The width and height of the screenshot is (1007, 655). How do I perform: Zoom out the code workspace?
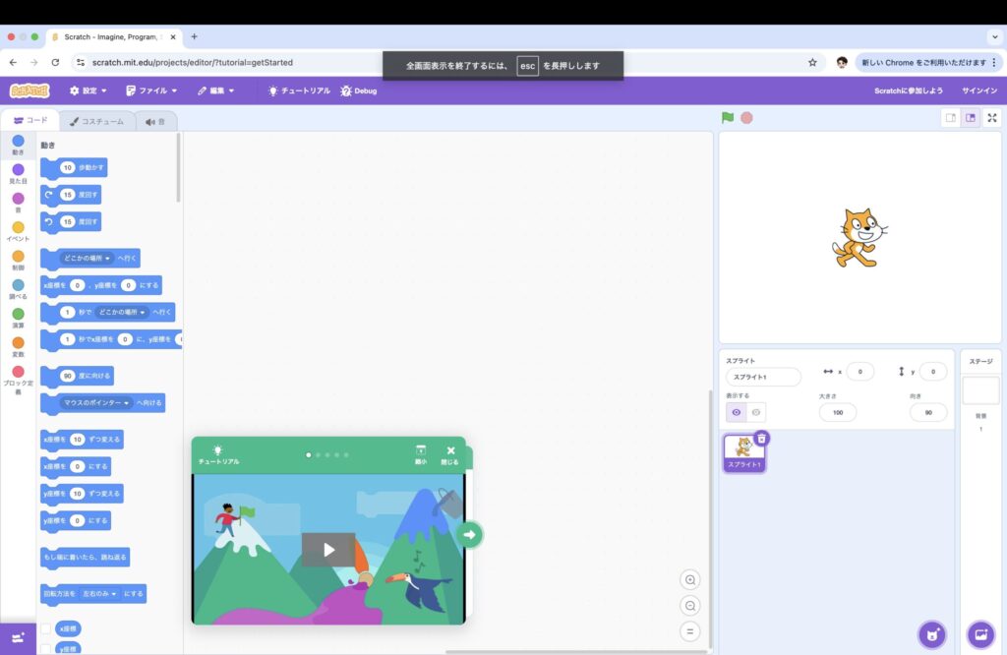[x=689, y=606]
